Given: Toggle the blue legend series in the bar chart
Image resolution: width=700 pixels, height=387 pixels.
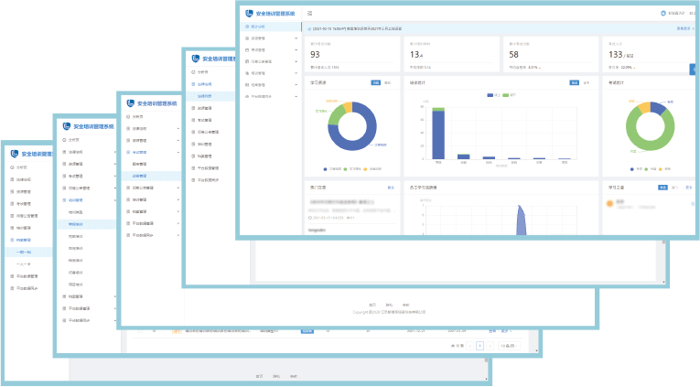Looking at the screenshot, I should pyautogui.click(x=491, y=94).
